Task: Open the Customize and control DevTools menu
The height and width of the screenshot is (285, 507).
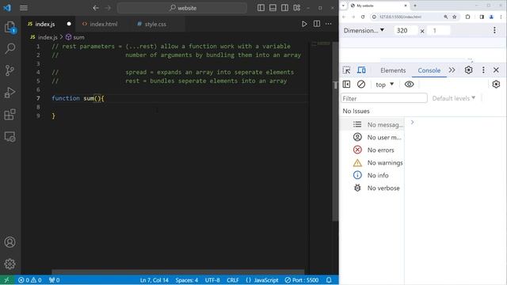Action: coord(483,70)
